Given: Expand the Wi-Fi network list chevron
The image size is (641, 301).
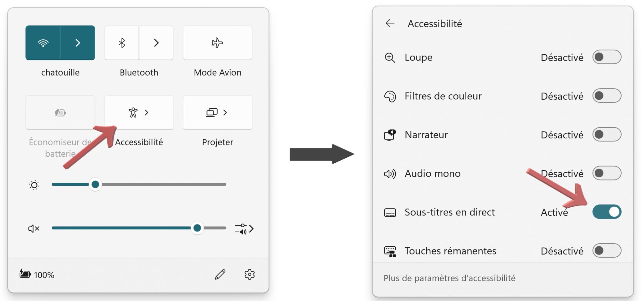Looking at the screenshot, I should point(78,43).
